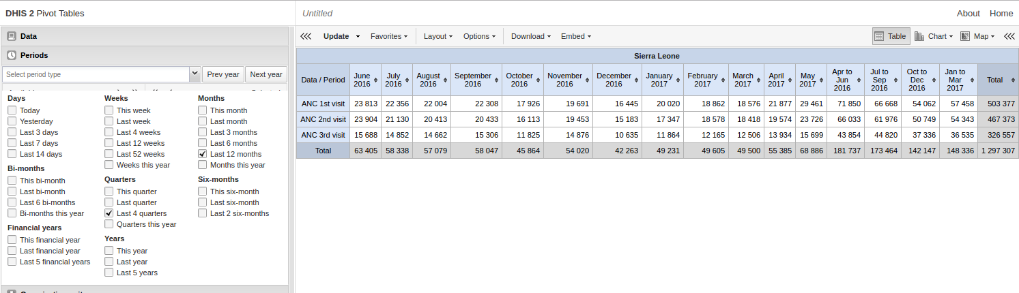Expand the Update button dropdown arrow
Viewport: 1019px width, 293px height.
pyautogui.click(x=358, y=37)
